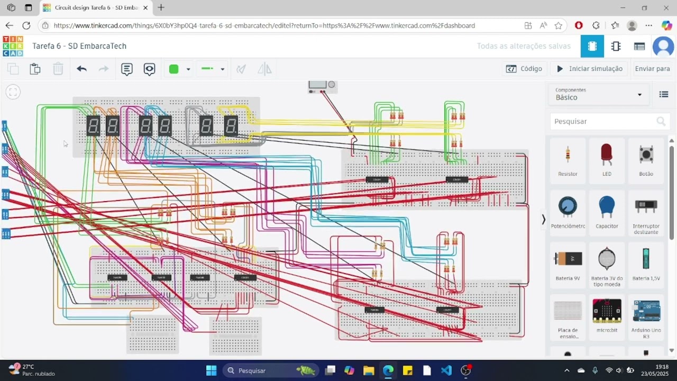Image resolution: width=677 pixels, height=381 pixels.
Task: Open Copilot sidebar icon
Action: click(x=666, y=25)
